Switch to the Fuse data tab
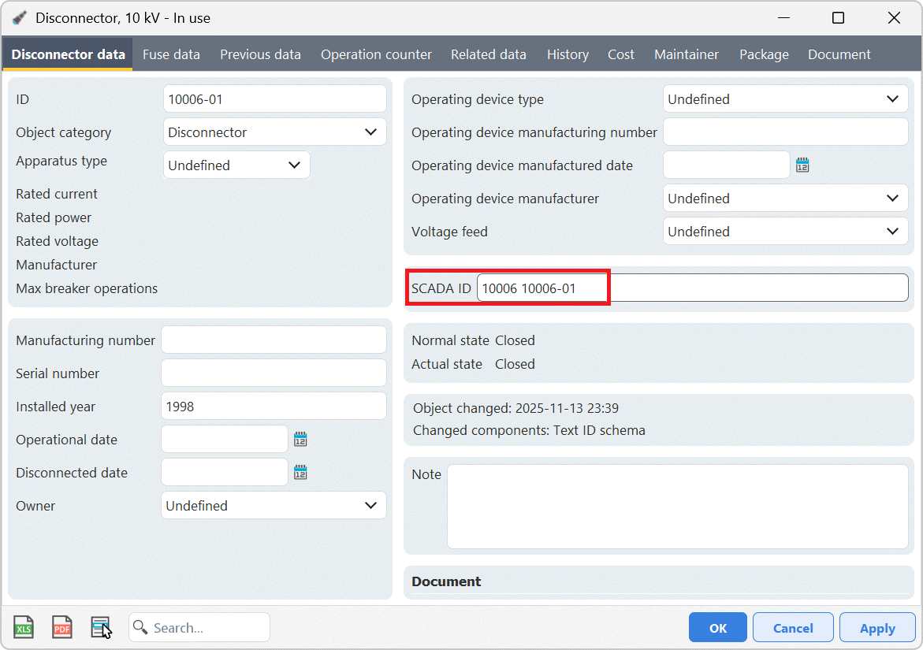923x650 pixels. point(171,54)
